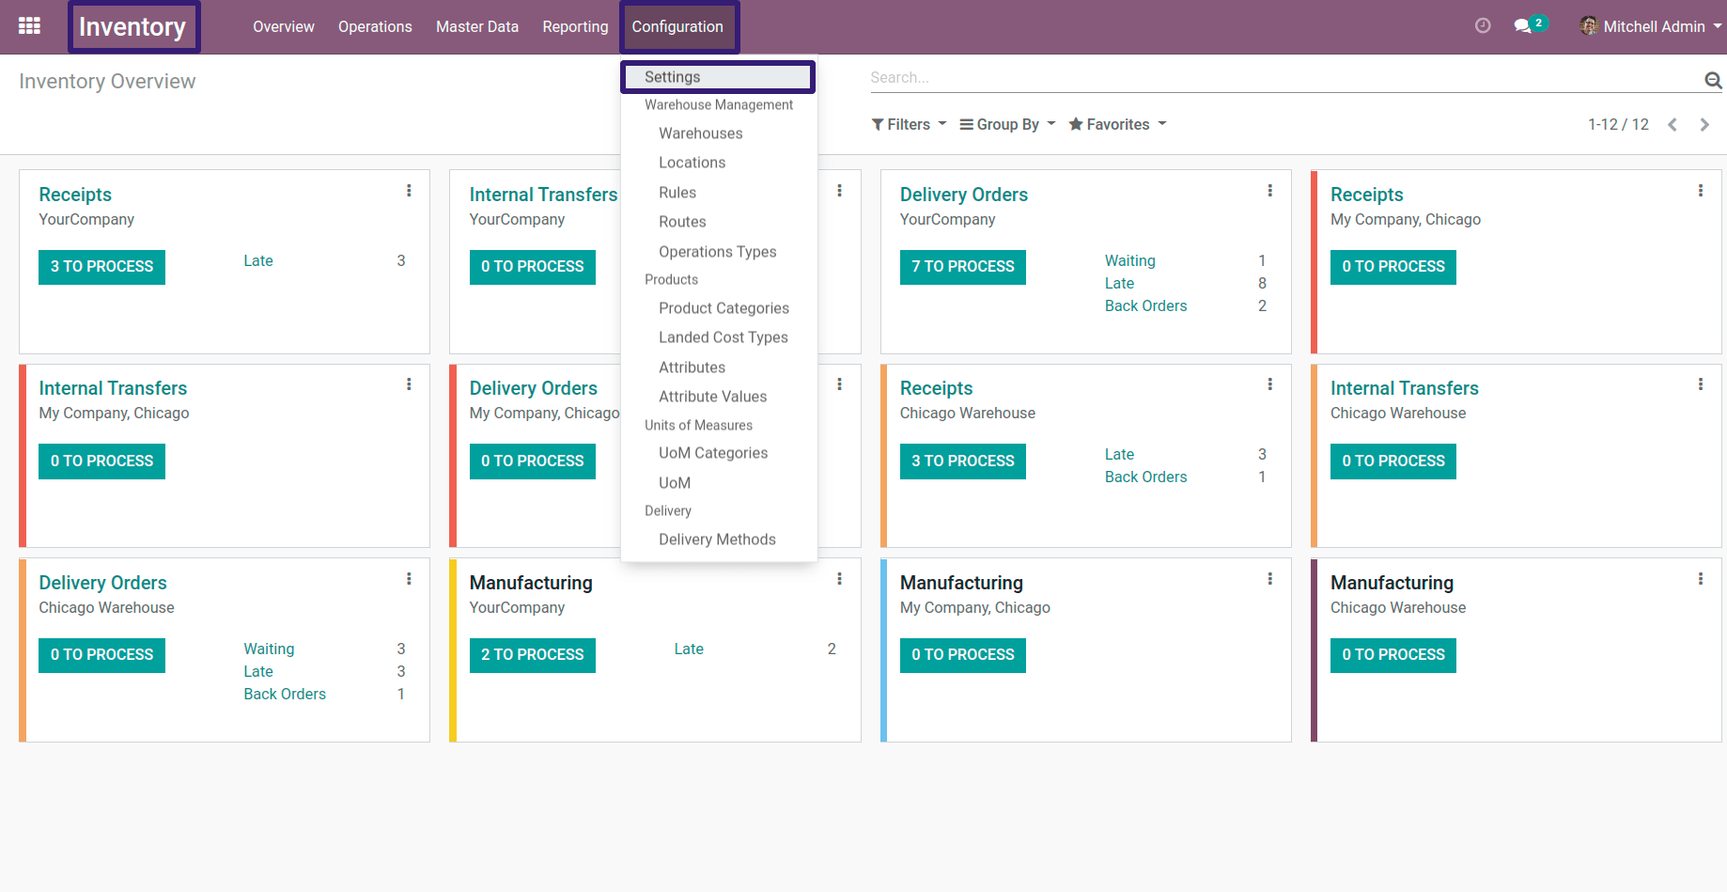The height and width of the screenshot is (892, 1727).
Task: Click the search magnifier icon
Action: click(1713, 81)
